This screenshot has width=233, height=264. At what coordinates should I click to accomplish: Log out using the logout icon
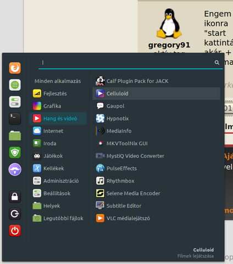(x=15, y=214)
